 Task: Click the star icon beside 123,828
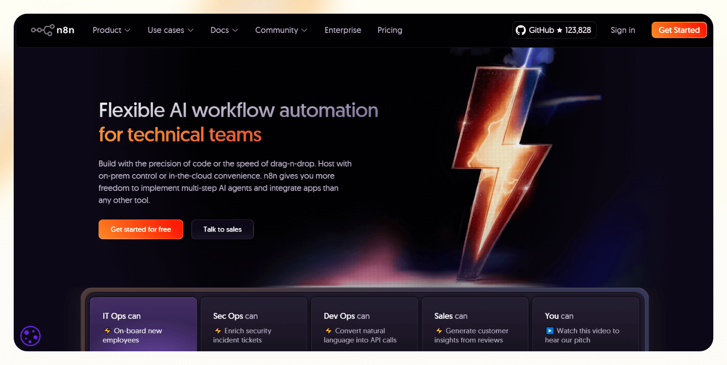559,30
